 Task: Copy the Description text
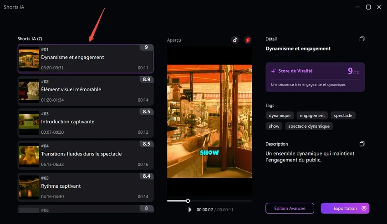tap(362, 144)
